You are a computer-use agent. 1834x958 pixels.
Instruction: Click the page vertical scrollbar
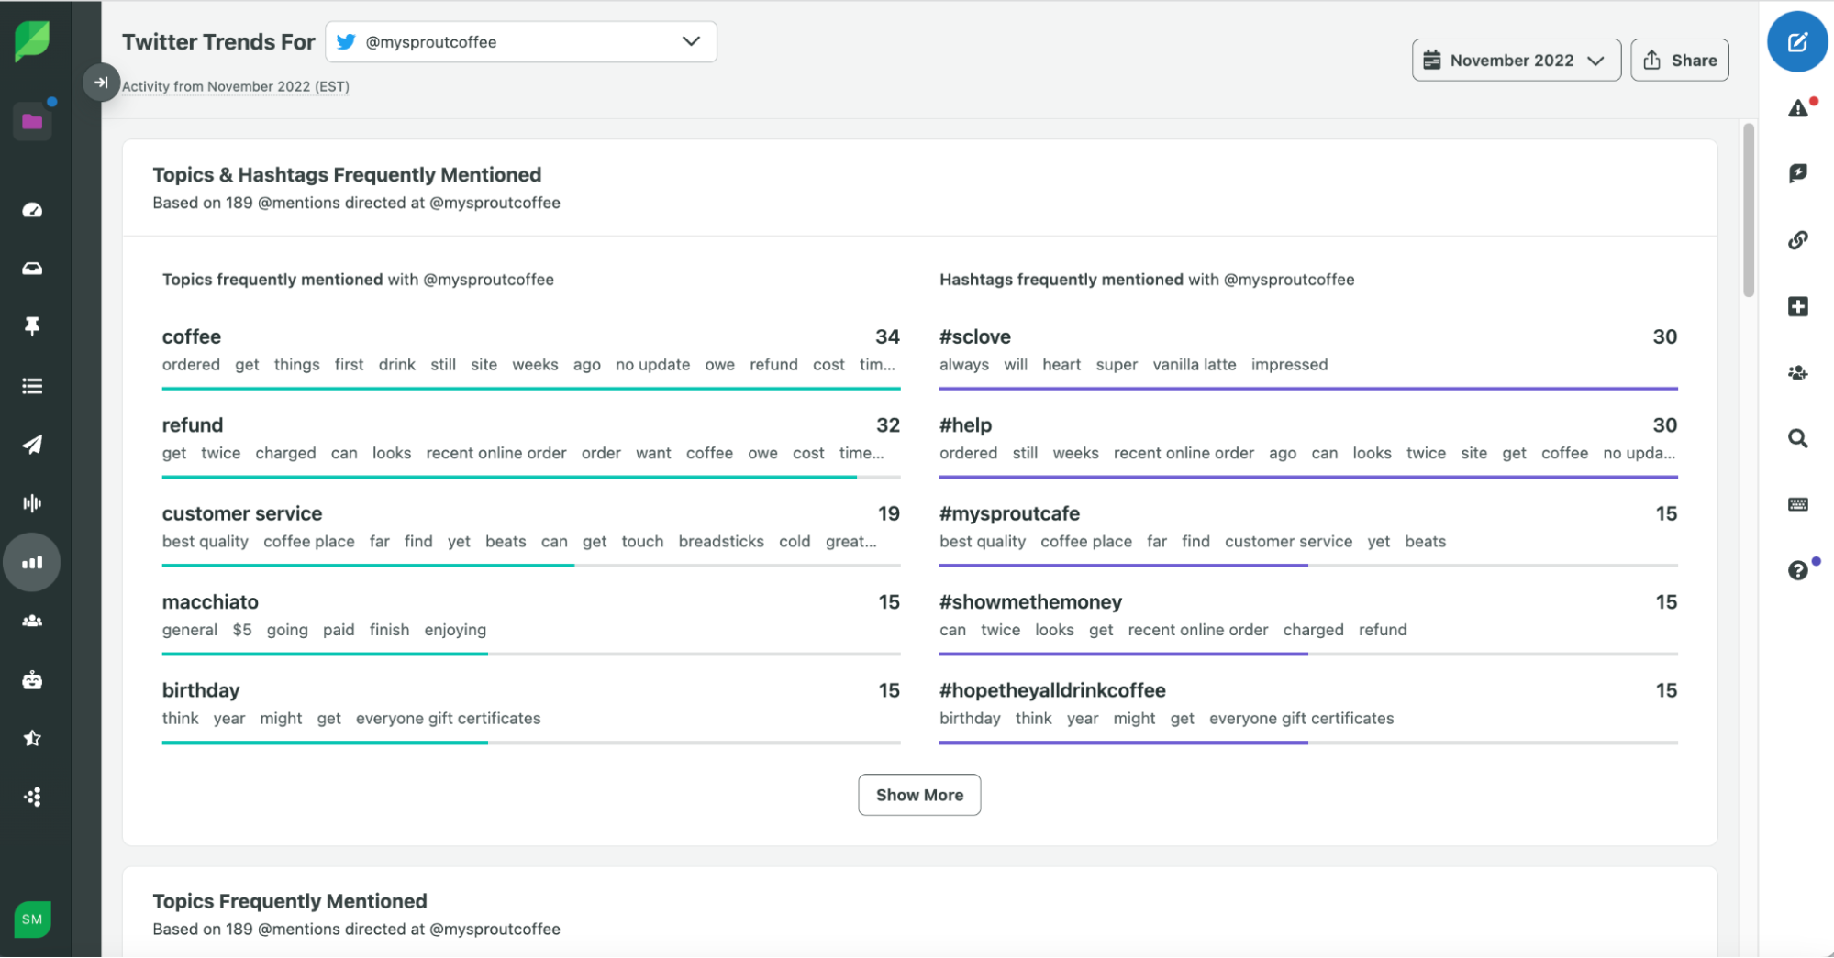coord(1748,211)
